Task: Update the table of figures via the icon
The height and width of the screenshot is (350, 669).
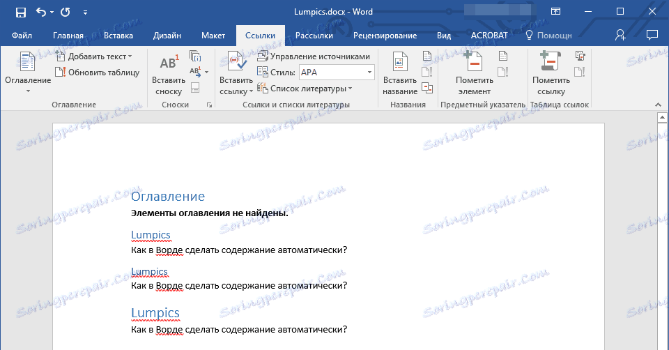Action: tap(427, 72)
